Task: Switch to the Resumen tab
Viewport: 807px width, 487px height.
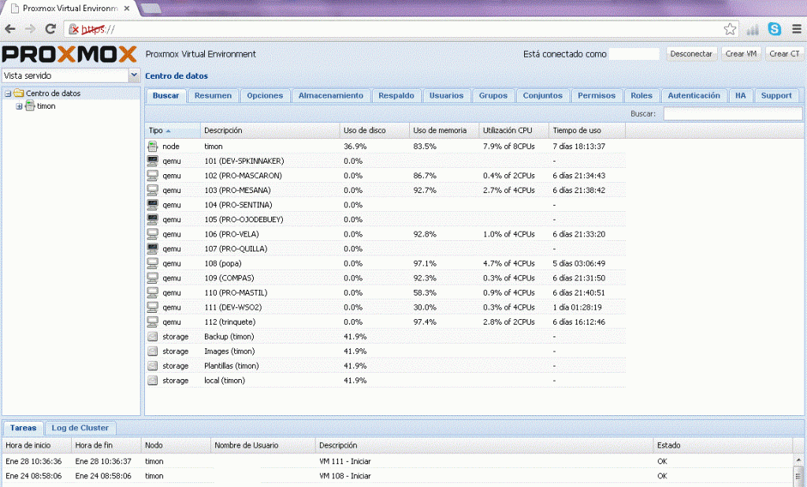Action: [213, 96]
